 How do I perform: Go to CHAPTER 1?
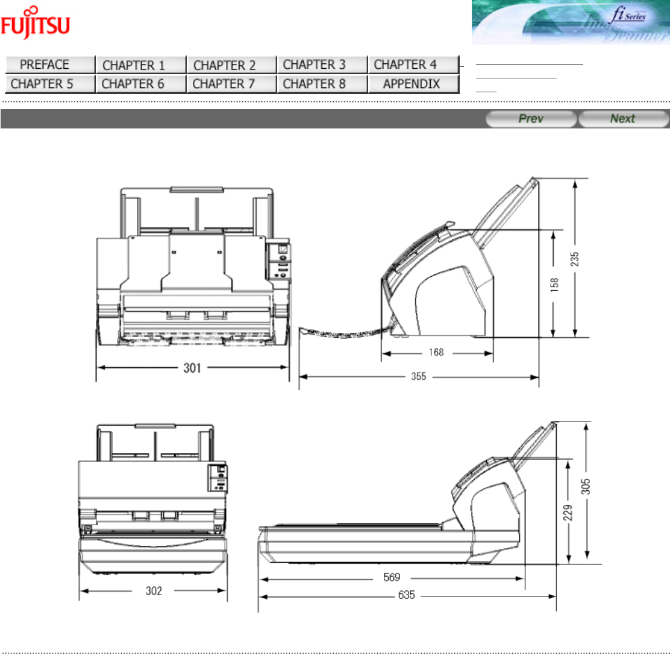coord(141,65)
